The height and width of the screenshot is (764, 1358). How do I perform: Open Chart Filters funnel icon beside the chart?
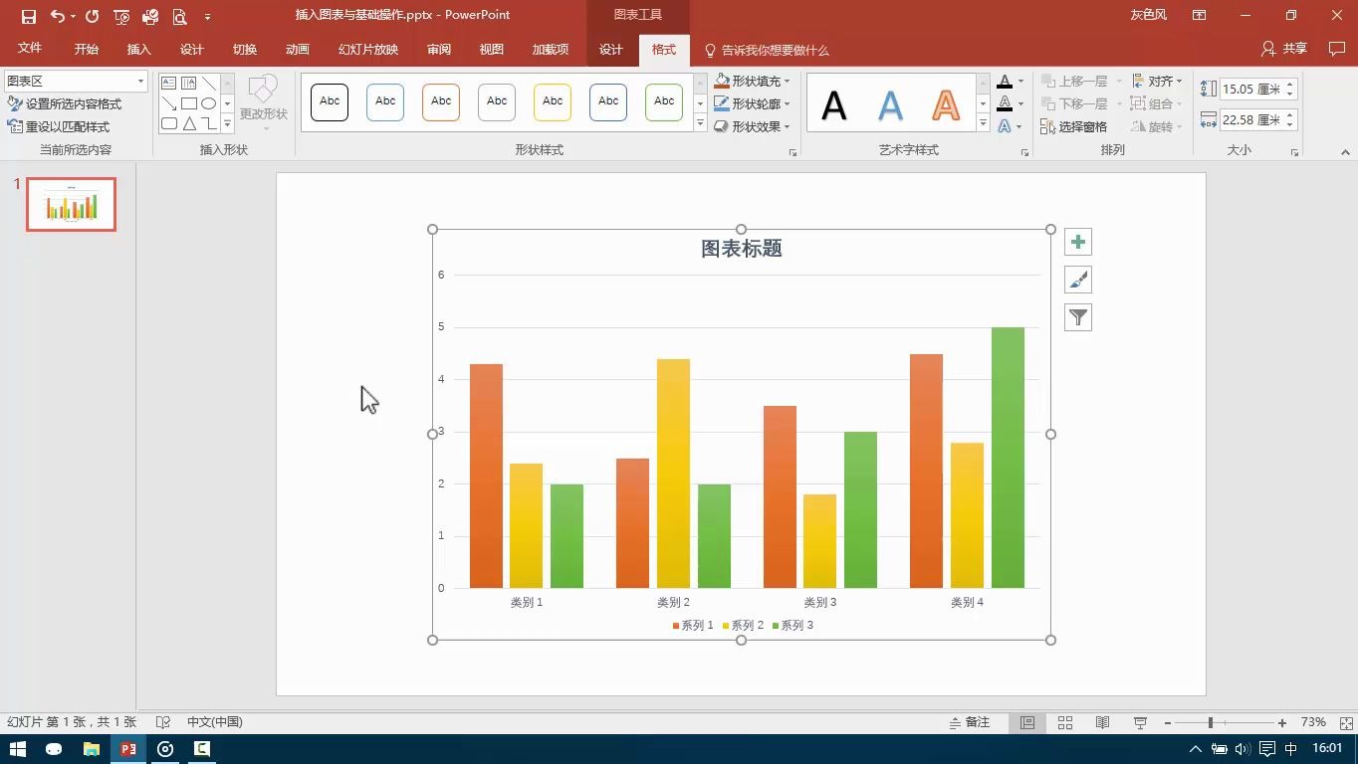coord(1076,316)
